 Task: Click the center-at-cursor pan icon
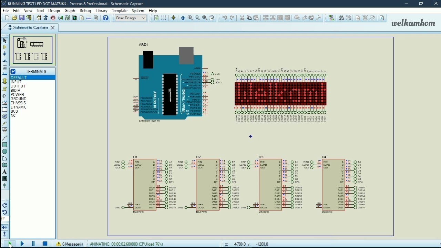(x=183, y=18)
